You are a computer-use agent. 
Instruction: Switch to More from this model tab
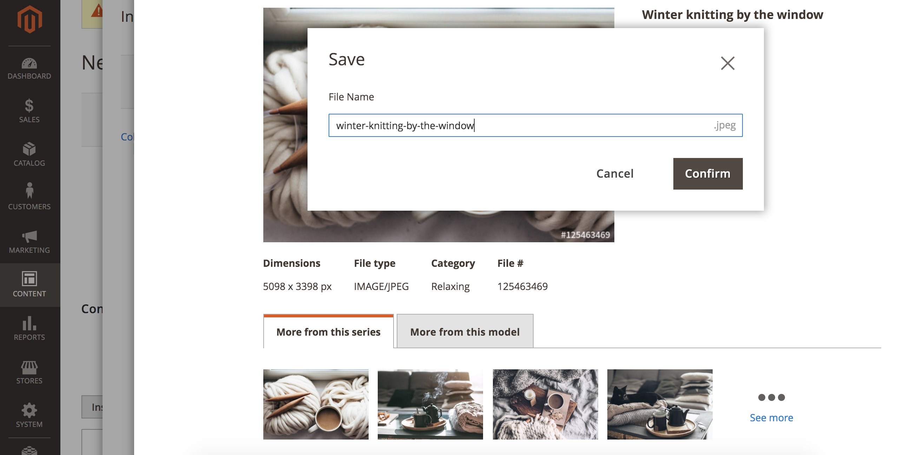click(x=465, y=331)
